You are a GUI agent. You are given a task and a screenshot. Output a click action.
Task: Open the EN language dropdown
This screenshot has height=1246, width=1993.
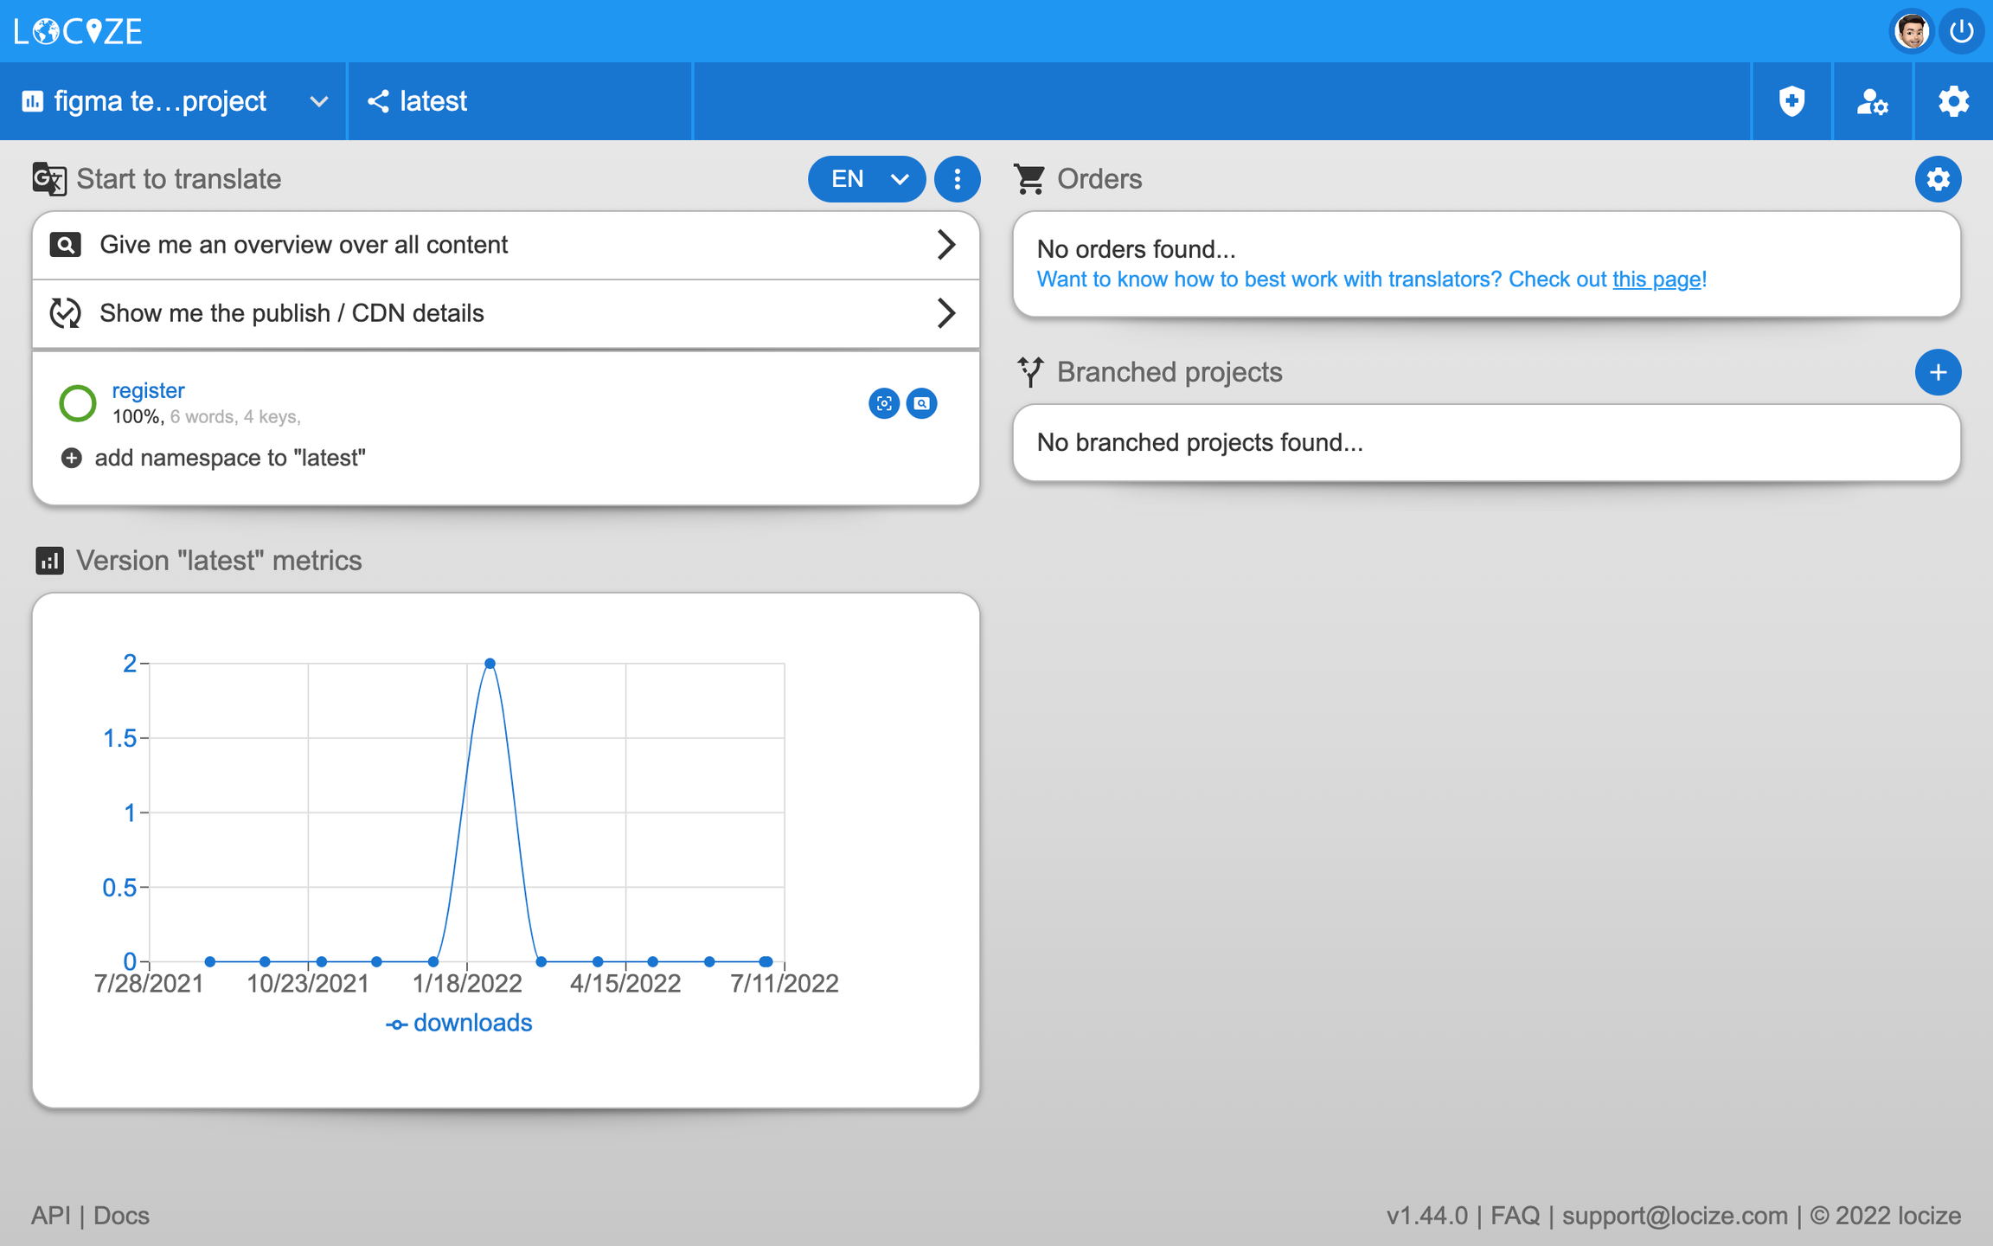click(866, 179)
